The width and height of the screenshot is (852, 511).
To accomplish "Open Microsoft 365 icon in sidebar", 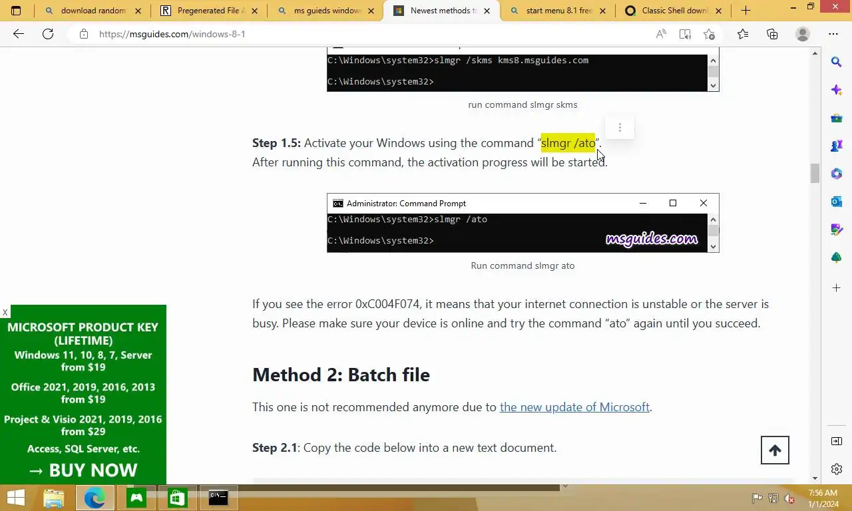I will pos(837,174).
